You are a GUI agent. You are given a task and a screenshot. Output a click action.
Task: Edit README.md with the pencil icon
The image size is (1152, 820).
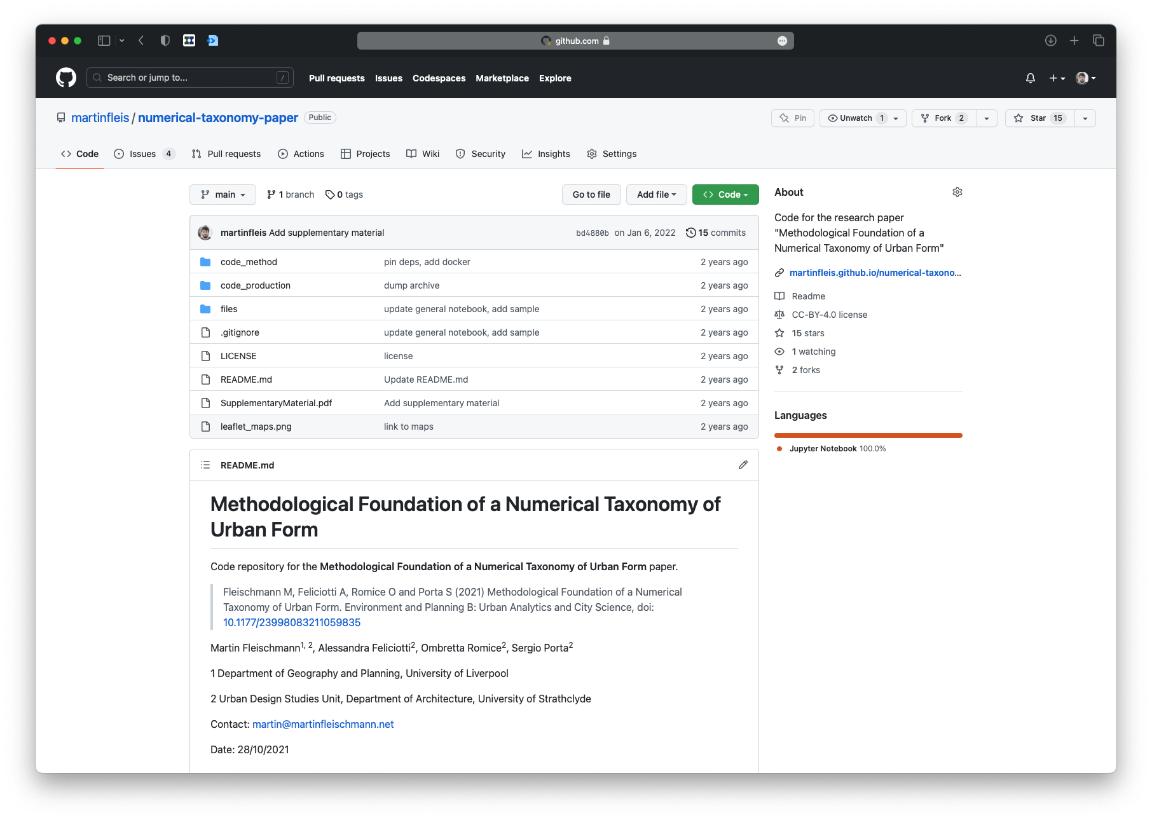[743, 465]
